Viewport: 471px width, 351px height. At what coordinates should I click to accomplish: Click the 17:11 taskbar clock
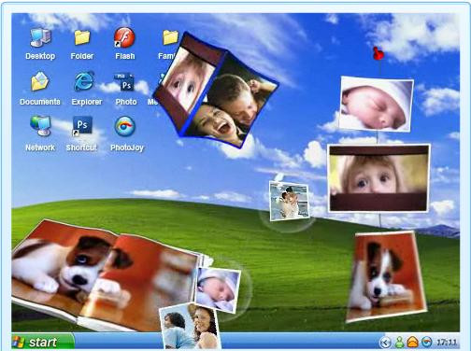(447, 343)
